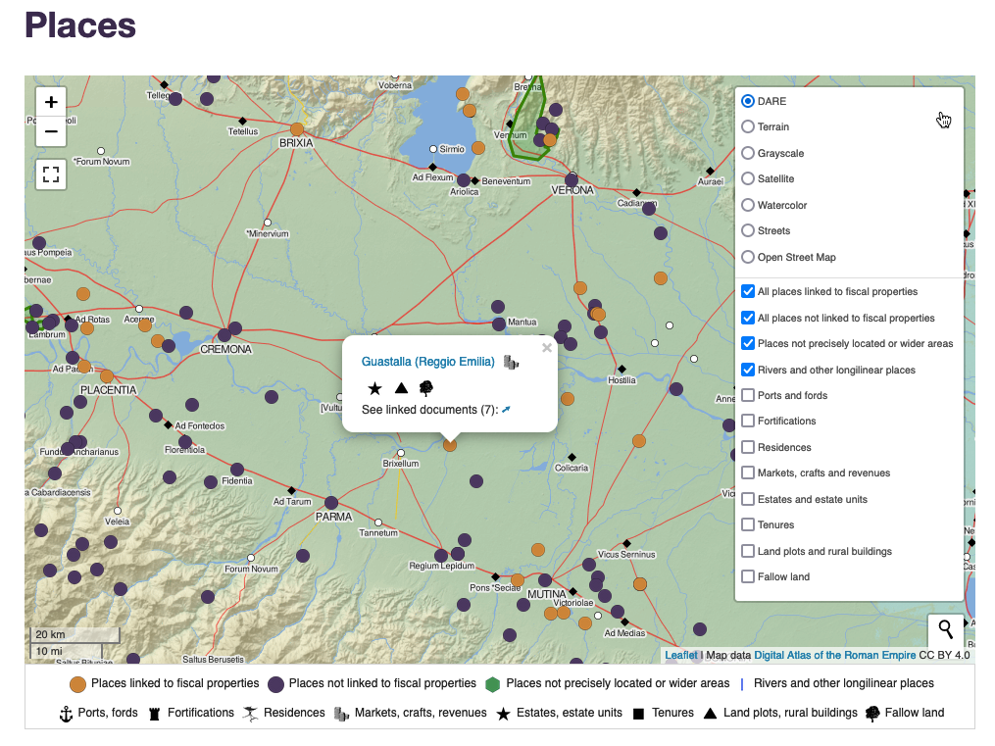Click the Regium Lepidum map label
This screenshot has height=746, width=995.
click(x=442, y=566)
